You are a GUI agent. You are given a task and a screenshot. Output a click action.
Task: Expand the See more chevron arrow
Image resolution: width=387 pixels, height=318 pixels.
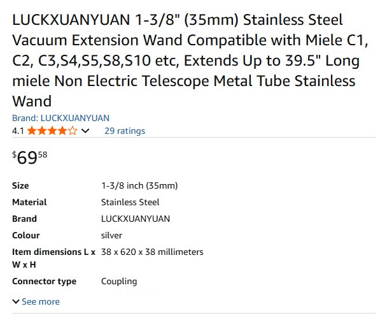coord(16,301)
